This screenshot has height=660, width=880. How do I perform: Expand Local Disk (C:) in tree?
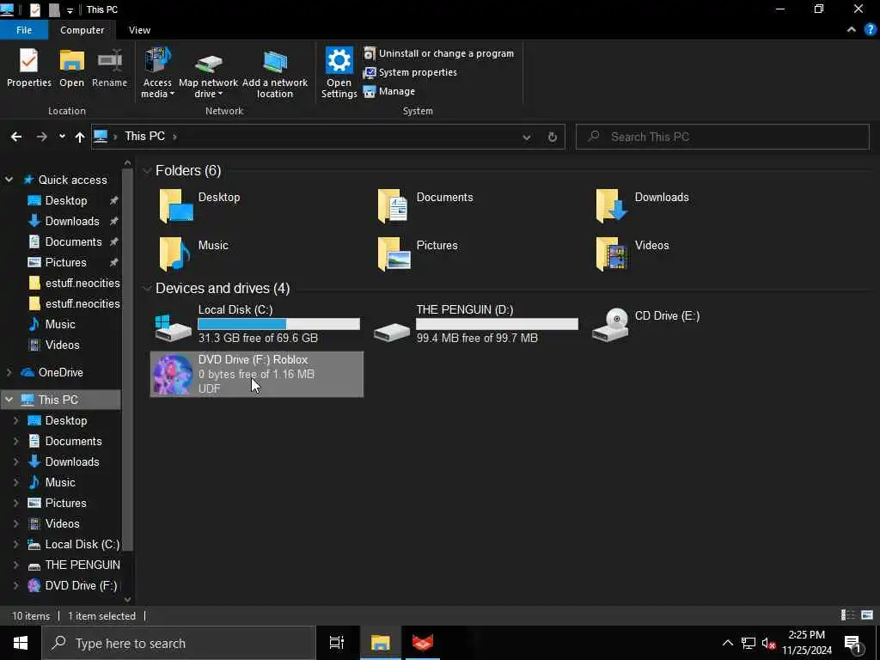(x=16, y=544)
